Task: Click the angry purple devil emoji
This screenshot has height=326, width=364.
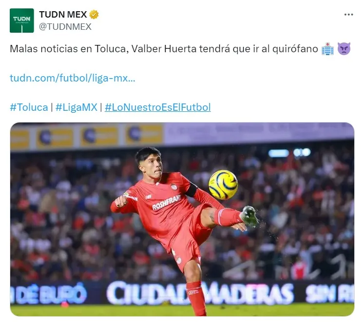Action: click(344, 49)
